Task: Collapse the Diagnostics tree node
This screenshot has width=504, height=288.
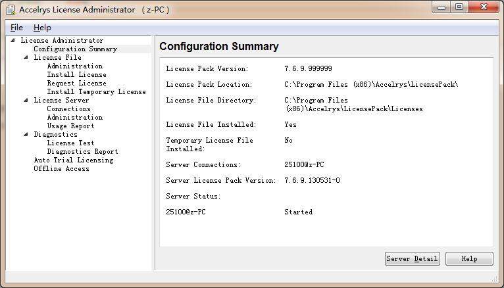Action: tap(26, 135)
